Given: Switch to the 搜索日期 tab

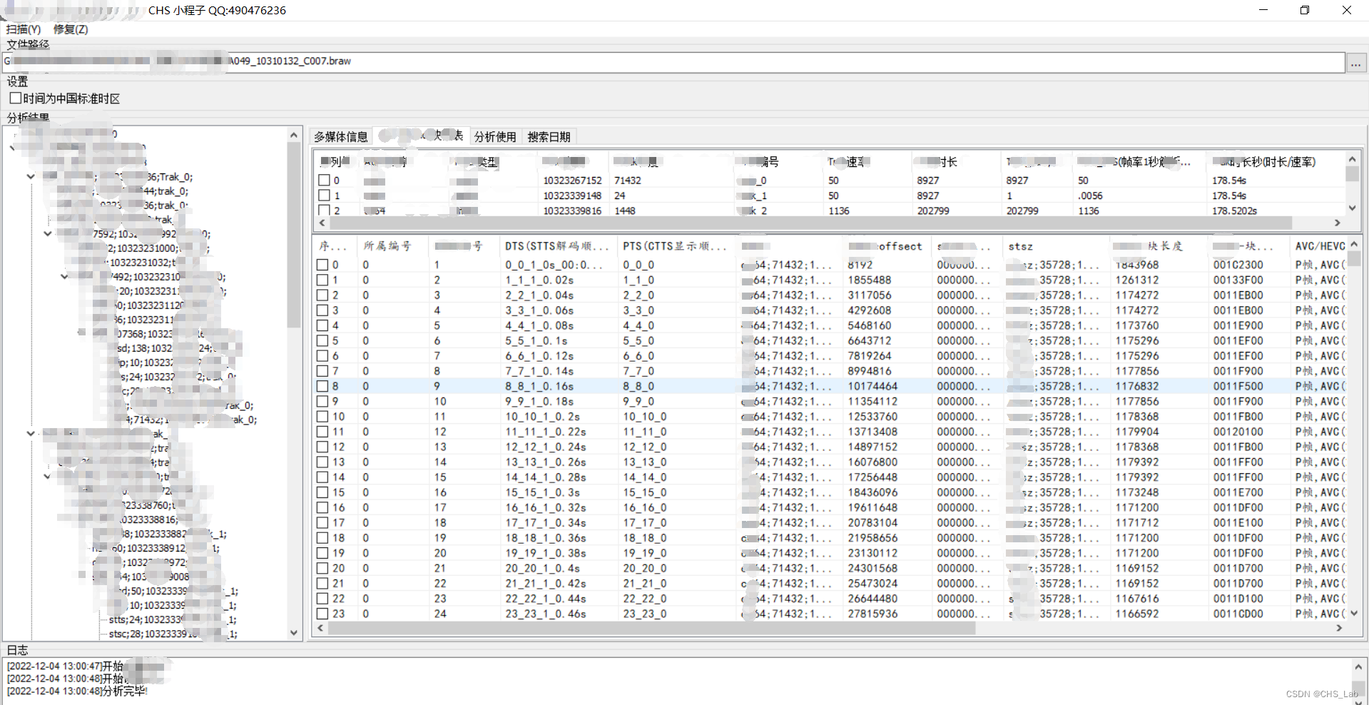Looking at the screenshot, I should [549, 136].
